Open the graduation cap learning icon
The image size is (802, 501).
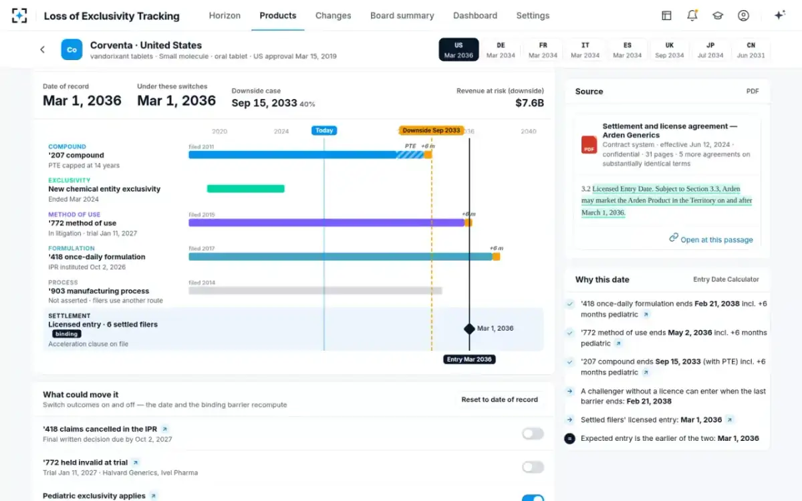coord(718,15)
